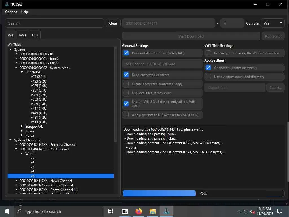Toggle Pack installable archive (WAD/TAD)
This screenshot has width=289, height=217.
tap(126, 53)
